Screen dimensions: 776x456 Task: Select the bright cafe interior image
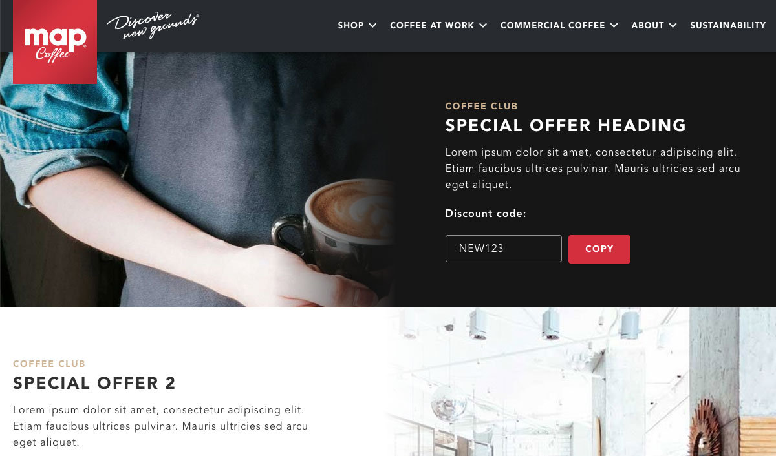pos(579,382)
